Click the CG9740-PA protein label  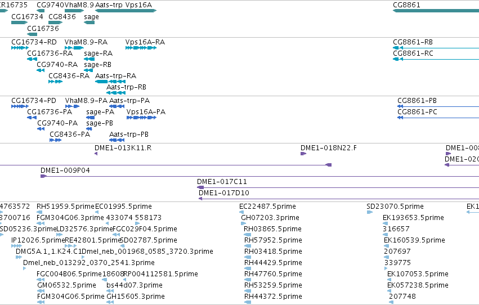point(57,123)
